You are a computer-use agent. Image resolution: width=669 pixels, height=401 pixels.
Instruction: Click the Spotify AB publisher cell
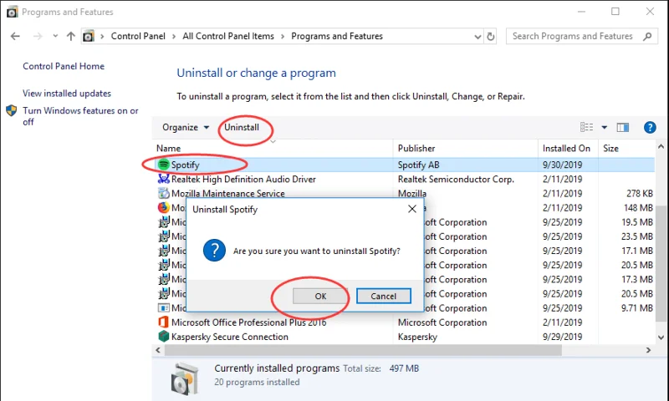tap(419, 165)
